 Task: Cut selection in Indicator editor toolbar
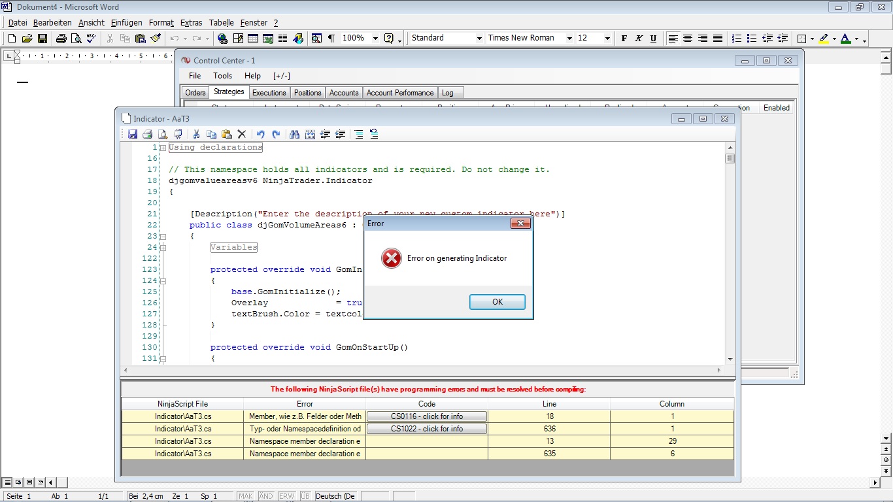[196, 134]
